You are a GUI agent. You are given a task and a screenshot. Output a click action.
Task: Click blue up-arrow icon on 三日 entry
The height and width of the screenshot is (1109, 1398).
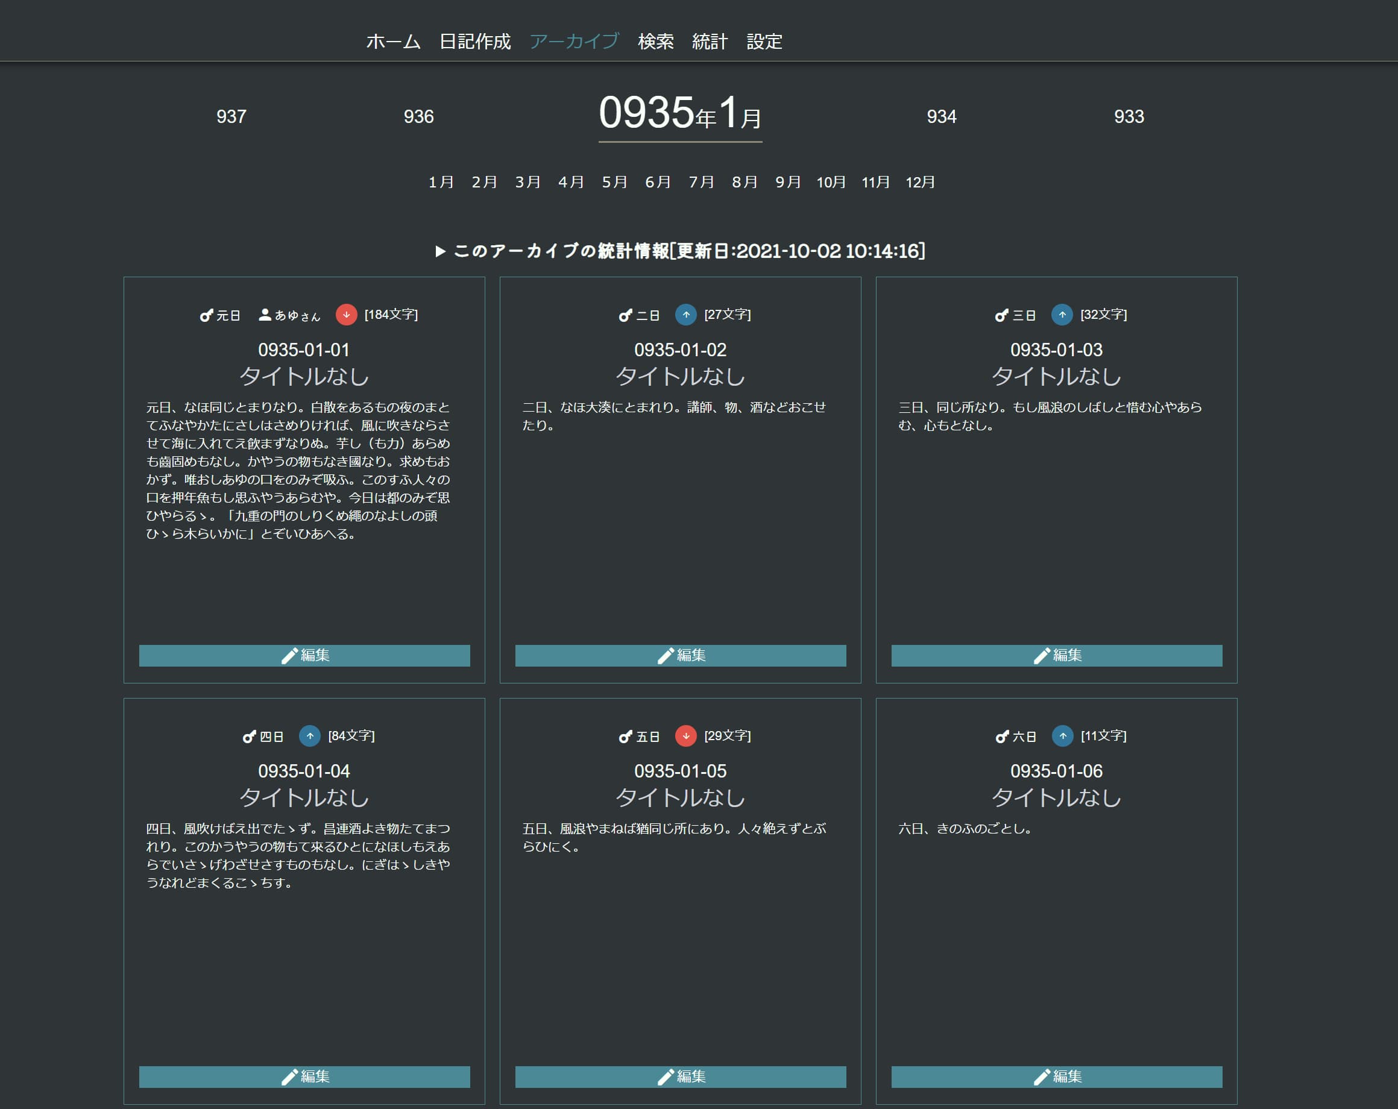point(1062,315)
